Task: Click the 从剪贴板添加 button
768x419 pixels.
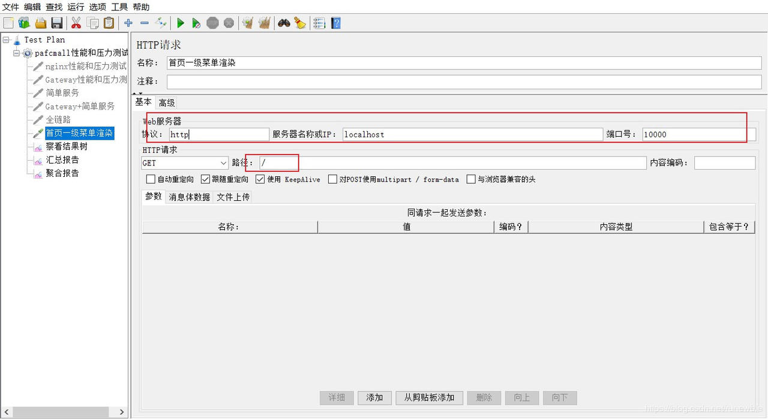Action: pos(430,397)
